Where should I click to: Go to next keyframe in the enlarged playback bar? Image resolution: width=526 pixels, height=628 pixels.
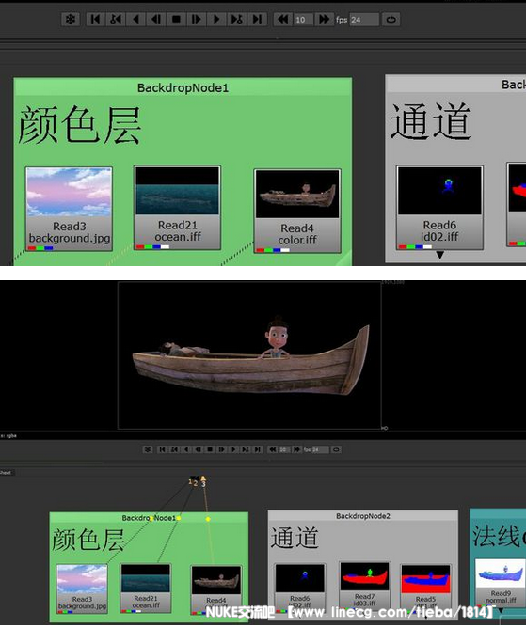(237, 19)
